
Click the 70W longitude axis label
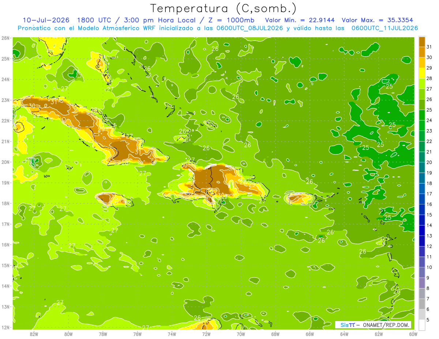click(x=241, y=334)
